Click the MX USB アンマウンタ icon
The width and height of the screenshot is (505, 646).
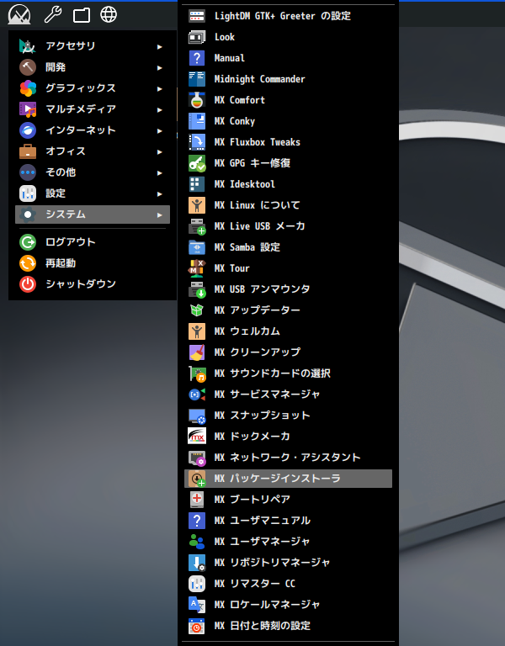(x=197, y=289)
